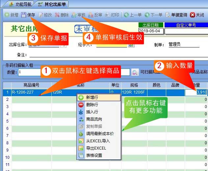Click the 修改 edit icon
The image size is (208, 171).
coord(41,15)
